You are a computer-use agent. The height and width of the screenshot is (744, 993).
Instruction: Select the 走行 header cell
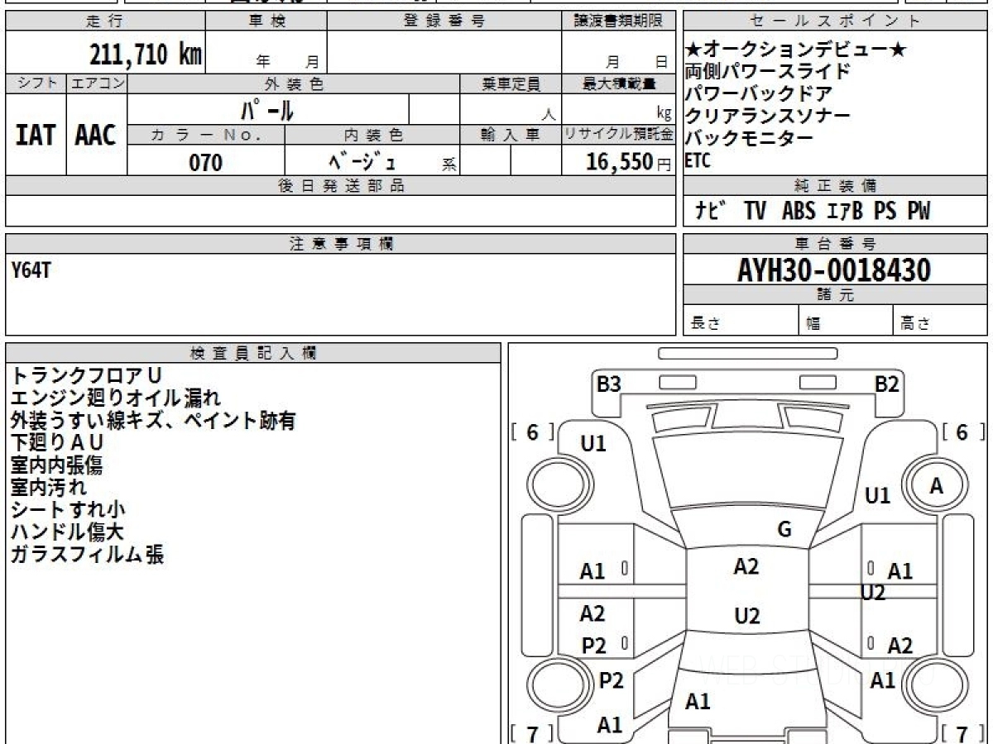coord(105,21)
